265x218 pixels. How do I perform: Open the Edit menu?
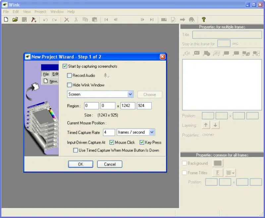pyautogui.click(x=16, y=12)
